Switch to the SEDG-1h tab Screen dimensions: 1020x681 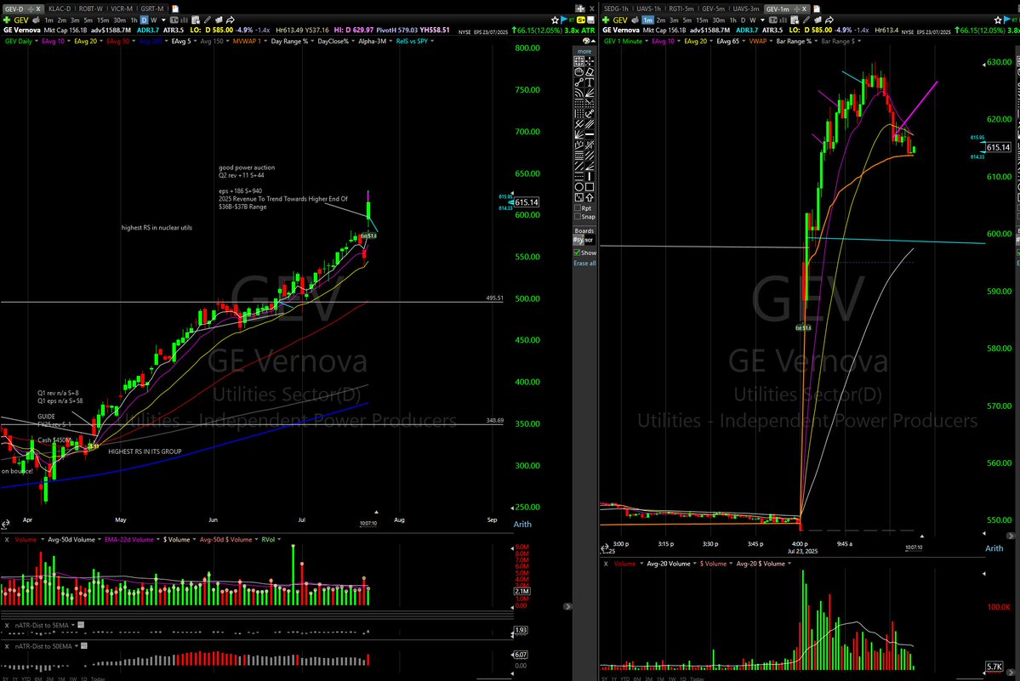(616, 9)
